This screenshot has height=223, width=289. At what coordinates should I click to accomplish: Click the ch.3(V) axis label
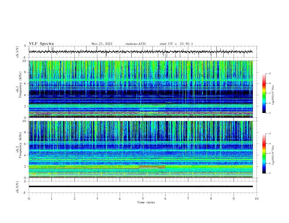coord(17,187)
